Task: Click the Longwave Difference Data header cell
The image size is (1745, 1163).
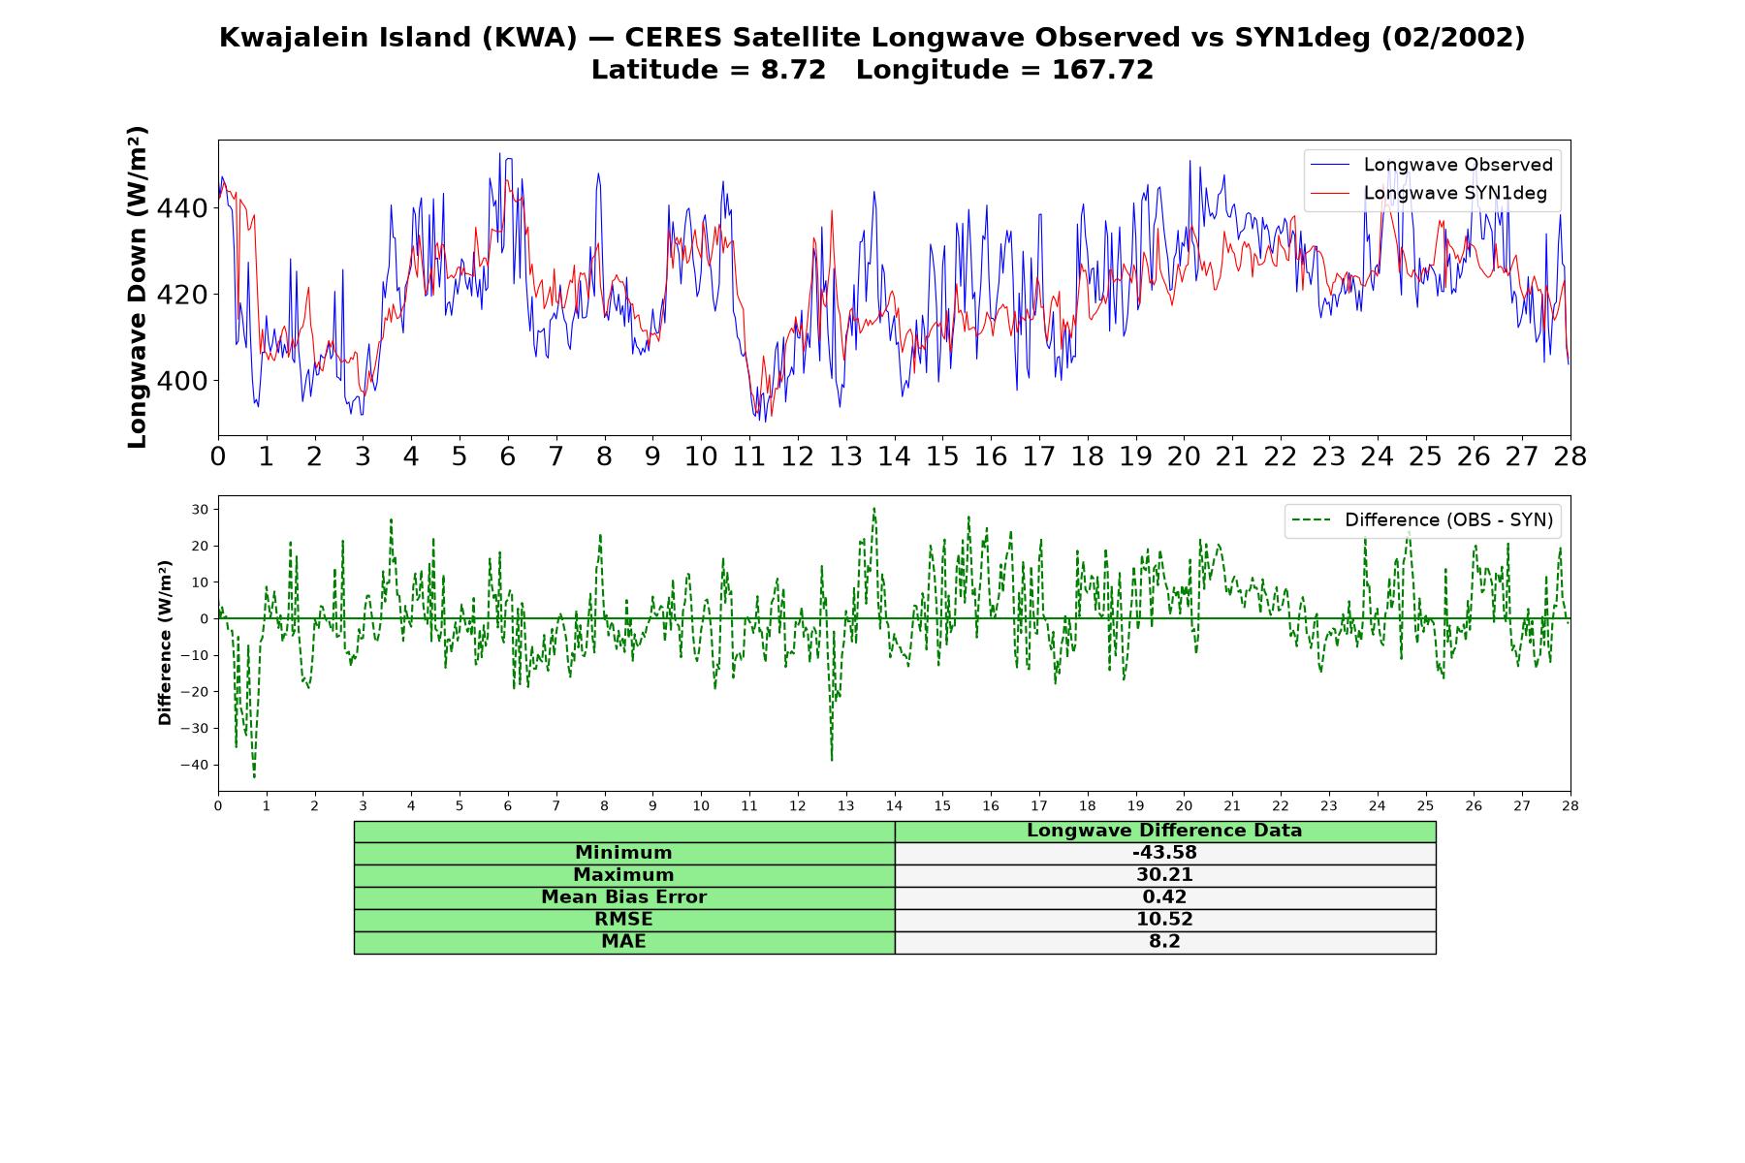Action: [1165, 831]
